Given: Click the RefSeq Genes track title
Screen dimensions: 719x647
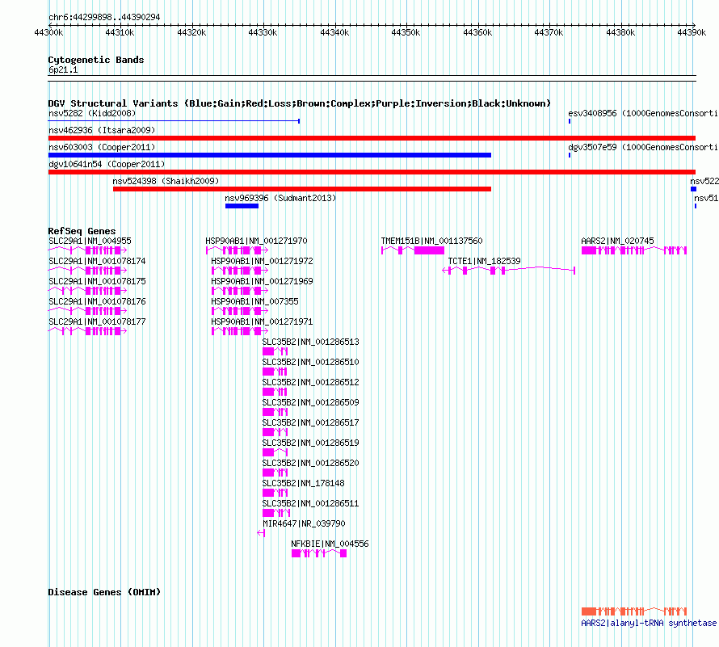Looking at the screenshot, I should [x=82, y=231].
